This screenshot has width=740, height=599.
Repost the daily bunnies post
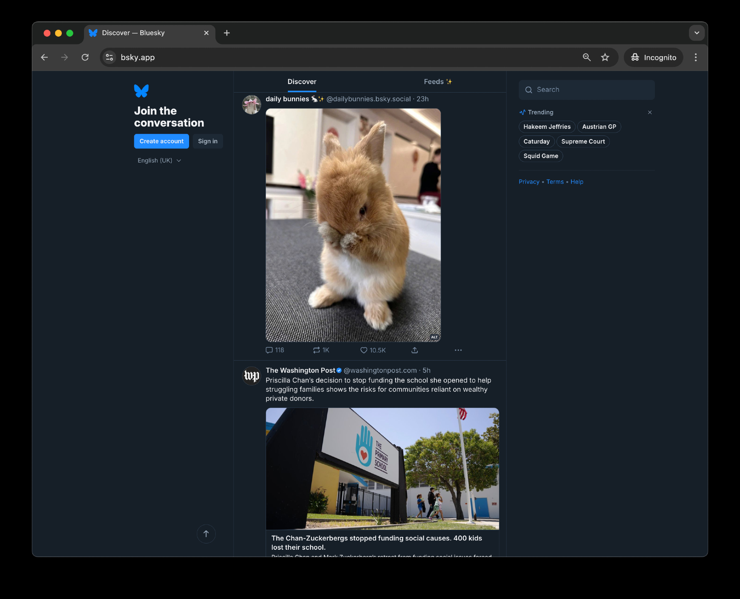pos(316,350)
